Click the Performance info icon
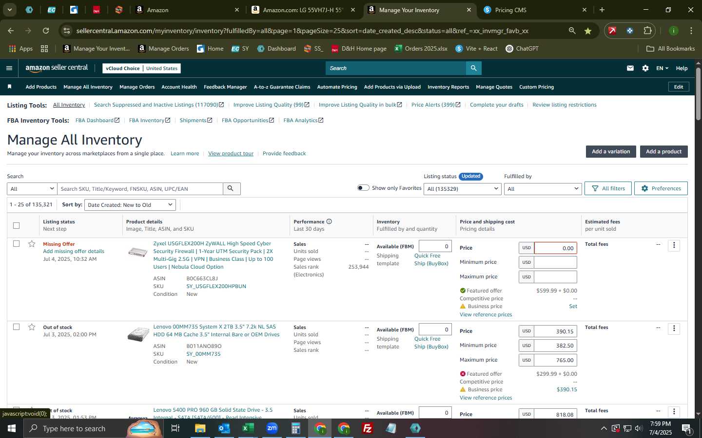Viewport: 702px width, 438px height. pyautogui.click(x=329, y=221)
